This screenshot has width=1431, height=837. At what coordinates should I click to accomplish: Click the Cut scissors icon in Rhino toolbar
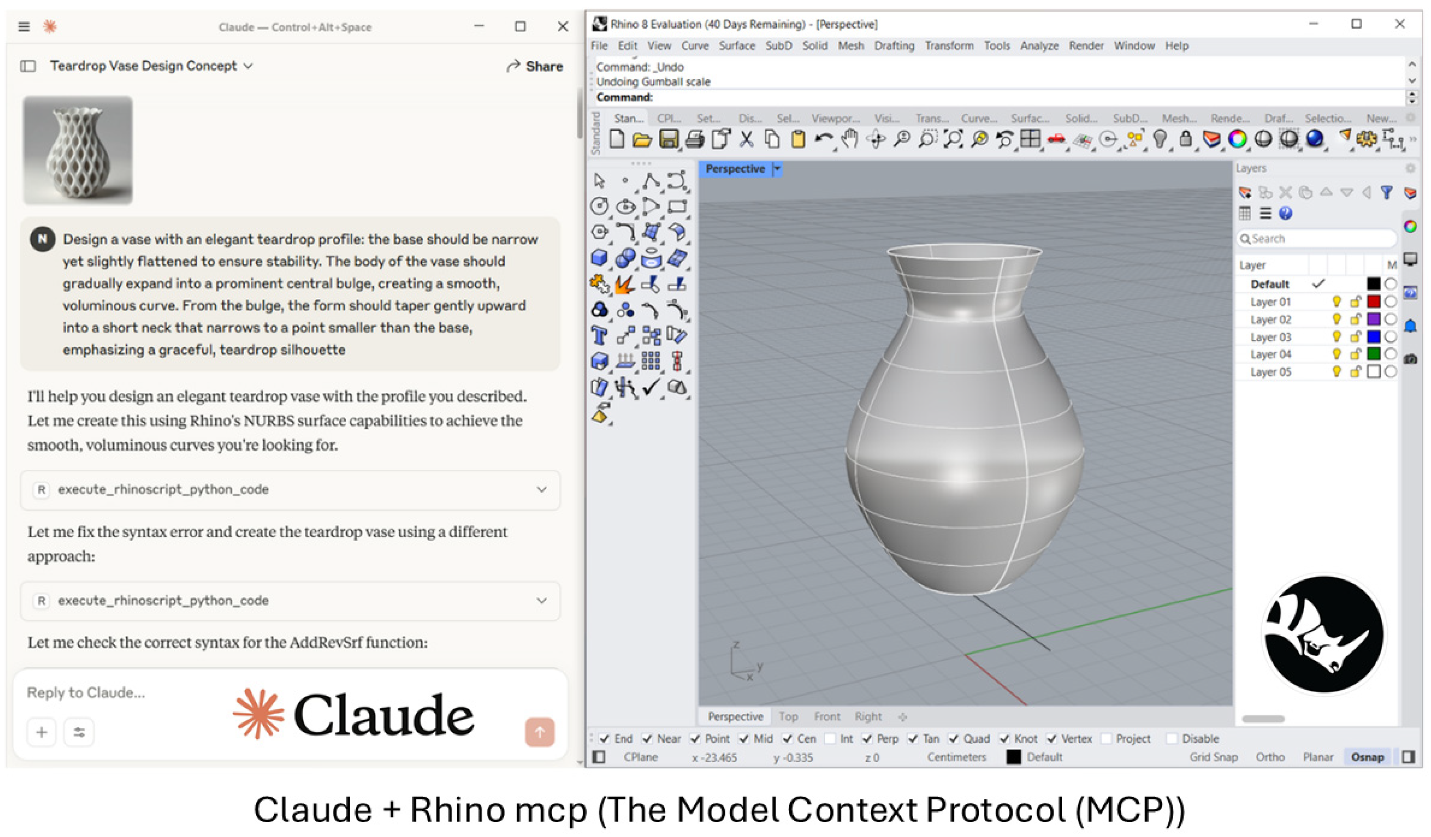[746, 139]
